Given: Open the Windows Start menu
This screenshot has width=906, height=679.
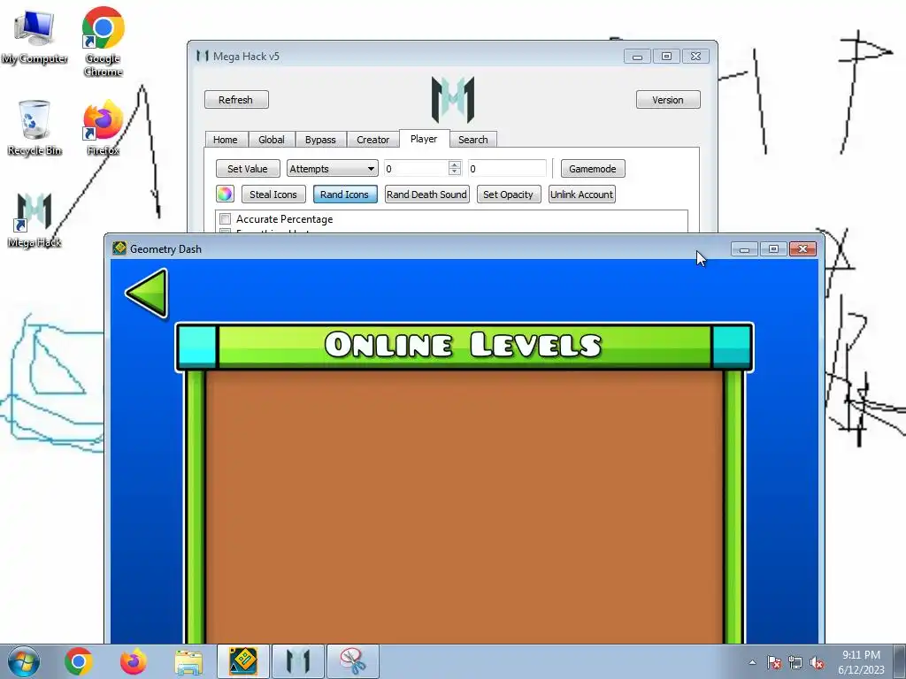Looking at the screenshot, I should [x=24, y=661].
